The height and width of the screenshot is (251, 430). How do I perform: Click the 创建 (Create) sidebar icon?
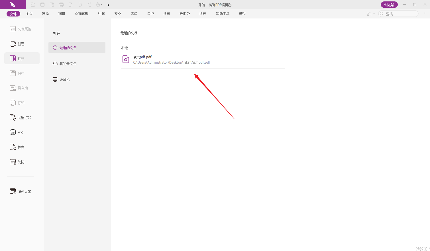[13, 44]
